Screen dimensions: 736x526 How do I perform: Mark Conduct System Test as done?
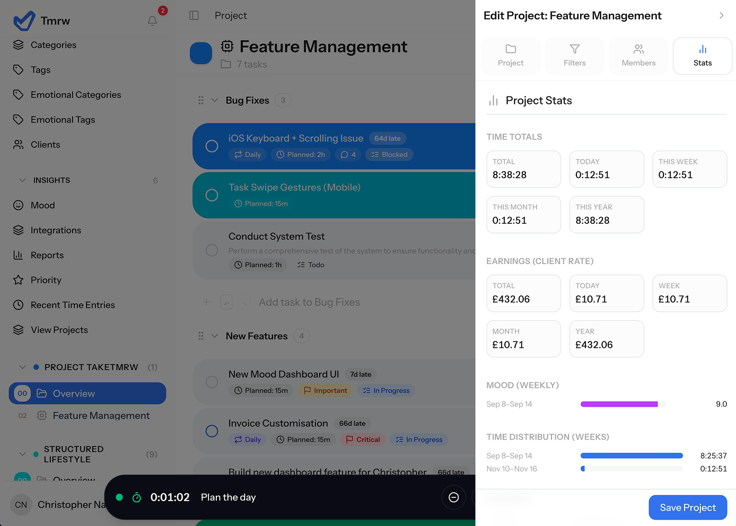(x=212, y=250)
